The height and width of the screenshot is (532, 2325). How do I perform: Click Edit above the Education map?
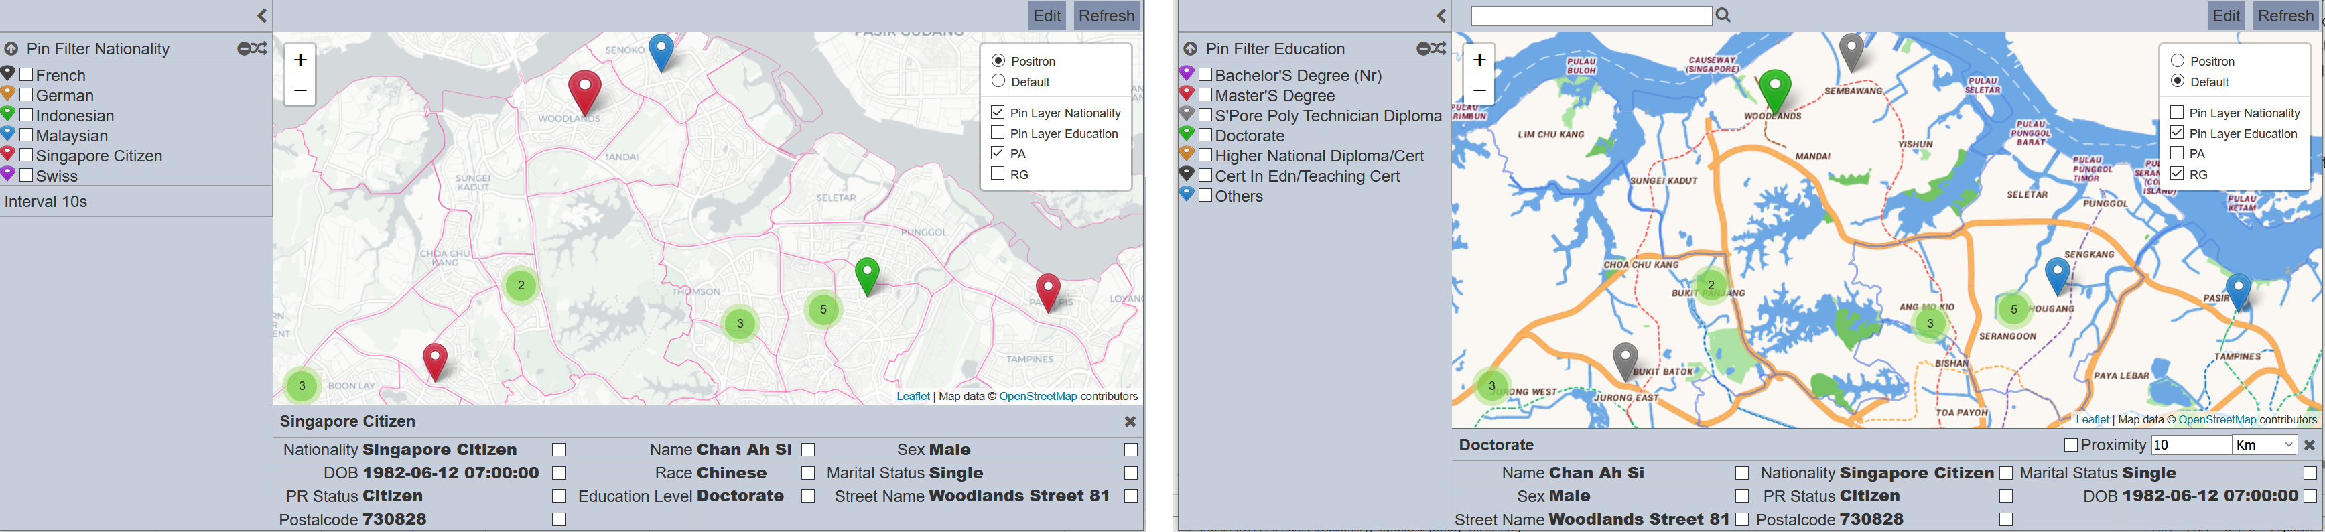(2226, 15)
